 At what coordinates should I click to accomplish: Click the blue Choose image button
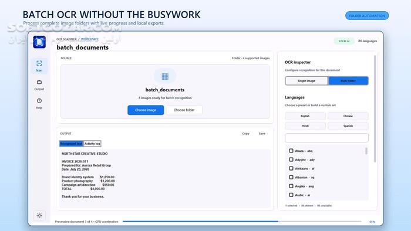[x=146, y=110]
